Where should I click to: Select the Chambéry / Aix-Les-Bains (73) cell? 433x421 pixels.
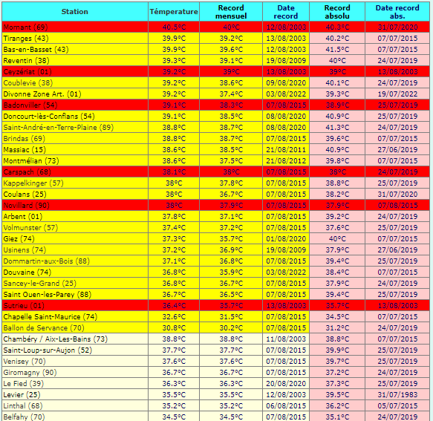tap(75, 339)
